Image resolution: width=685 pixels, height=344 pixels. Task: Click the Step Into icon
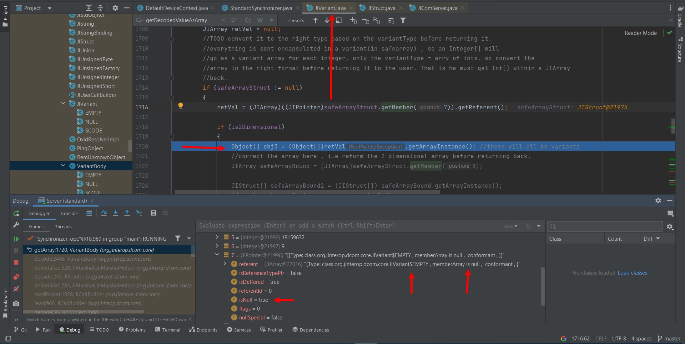click(115, 213)
